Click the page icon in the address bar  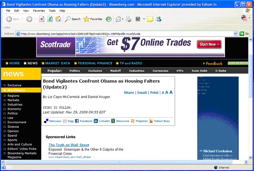[x=18, y=34]
